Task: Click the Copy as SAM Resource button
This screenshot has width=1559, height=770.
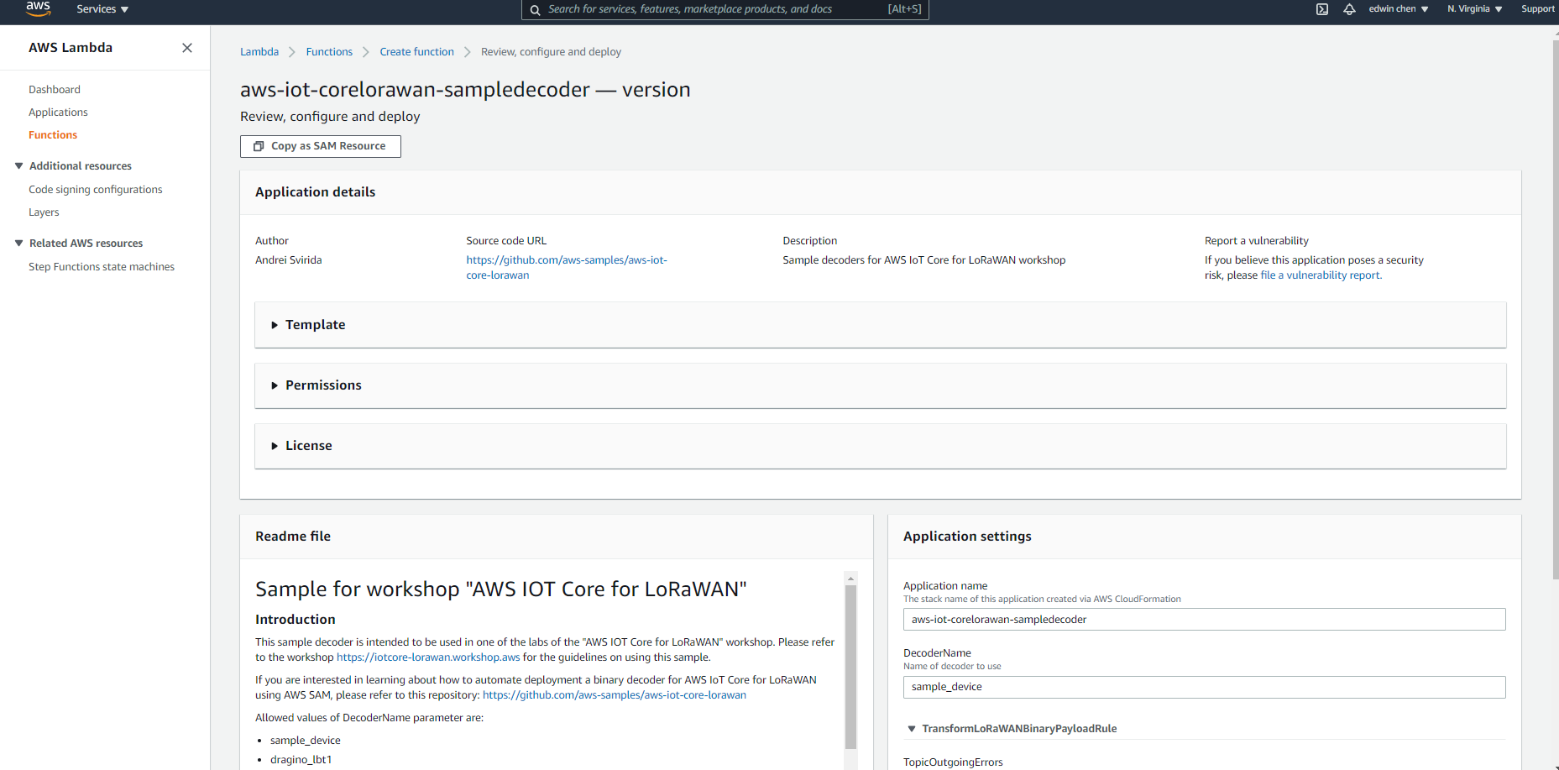Action: (x=321, y=146)
